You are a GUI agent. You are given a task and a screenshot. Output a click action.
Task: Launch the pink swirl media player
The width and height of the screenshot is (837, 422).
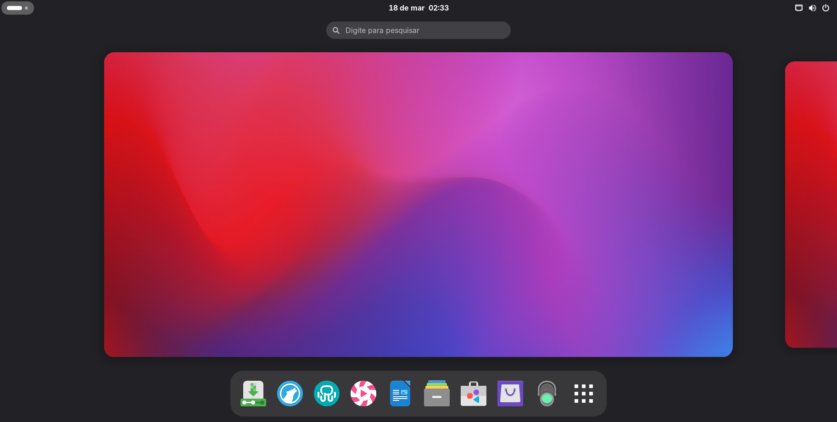click(x=363, y=394)
